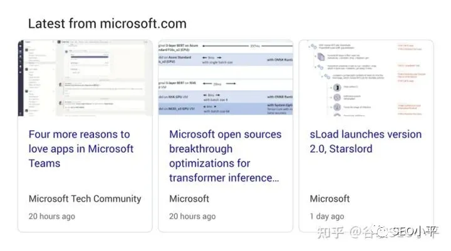Open the sLoad flow diagram thumbnail
The image size is (451, 251).
pos(366,78)
